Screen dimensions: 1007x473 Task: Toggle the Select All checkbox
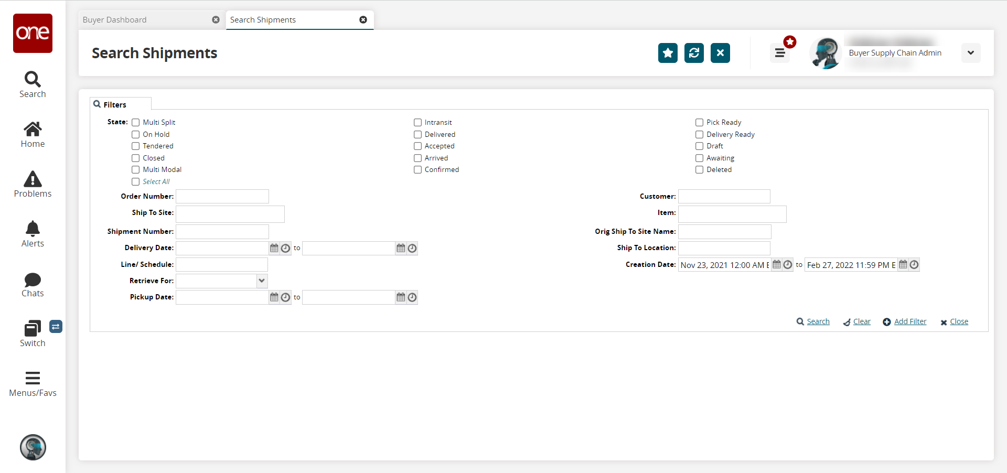[136, 182]
